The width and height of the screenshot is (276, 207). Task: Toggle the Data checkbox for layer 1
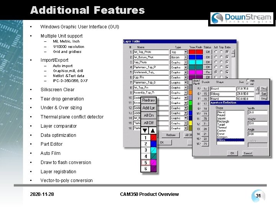pyautogui.click(x=227, y=52)
